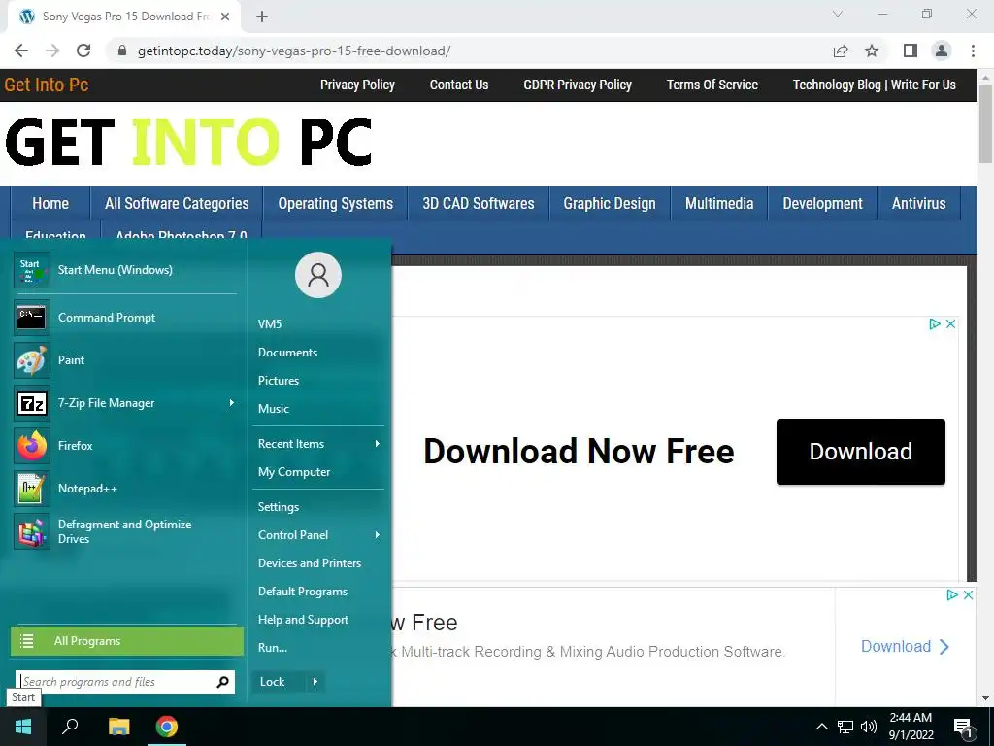Open the Privacy Policy link

(357, 85)
